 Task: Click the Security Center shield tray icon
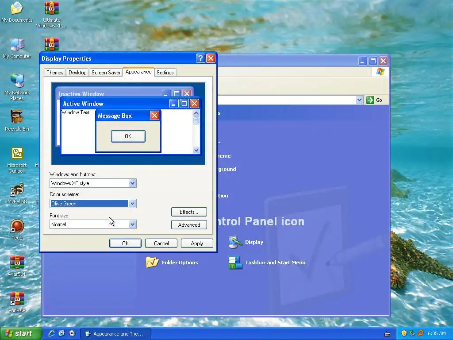point(404,334)
